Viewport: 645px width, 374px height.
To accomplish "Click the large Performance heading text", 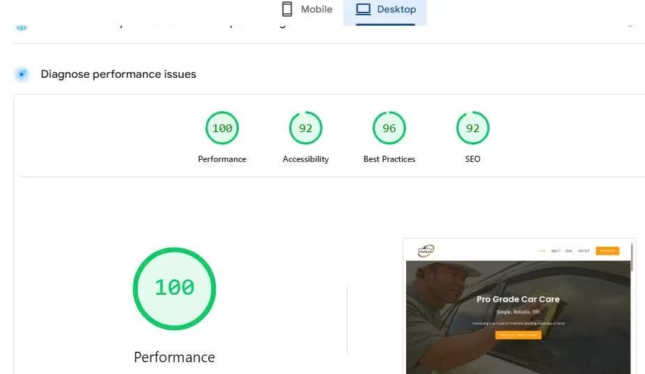I will (174, 357).
